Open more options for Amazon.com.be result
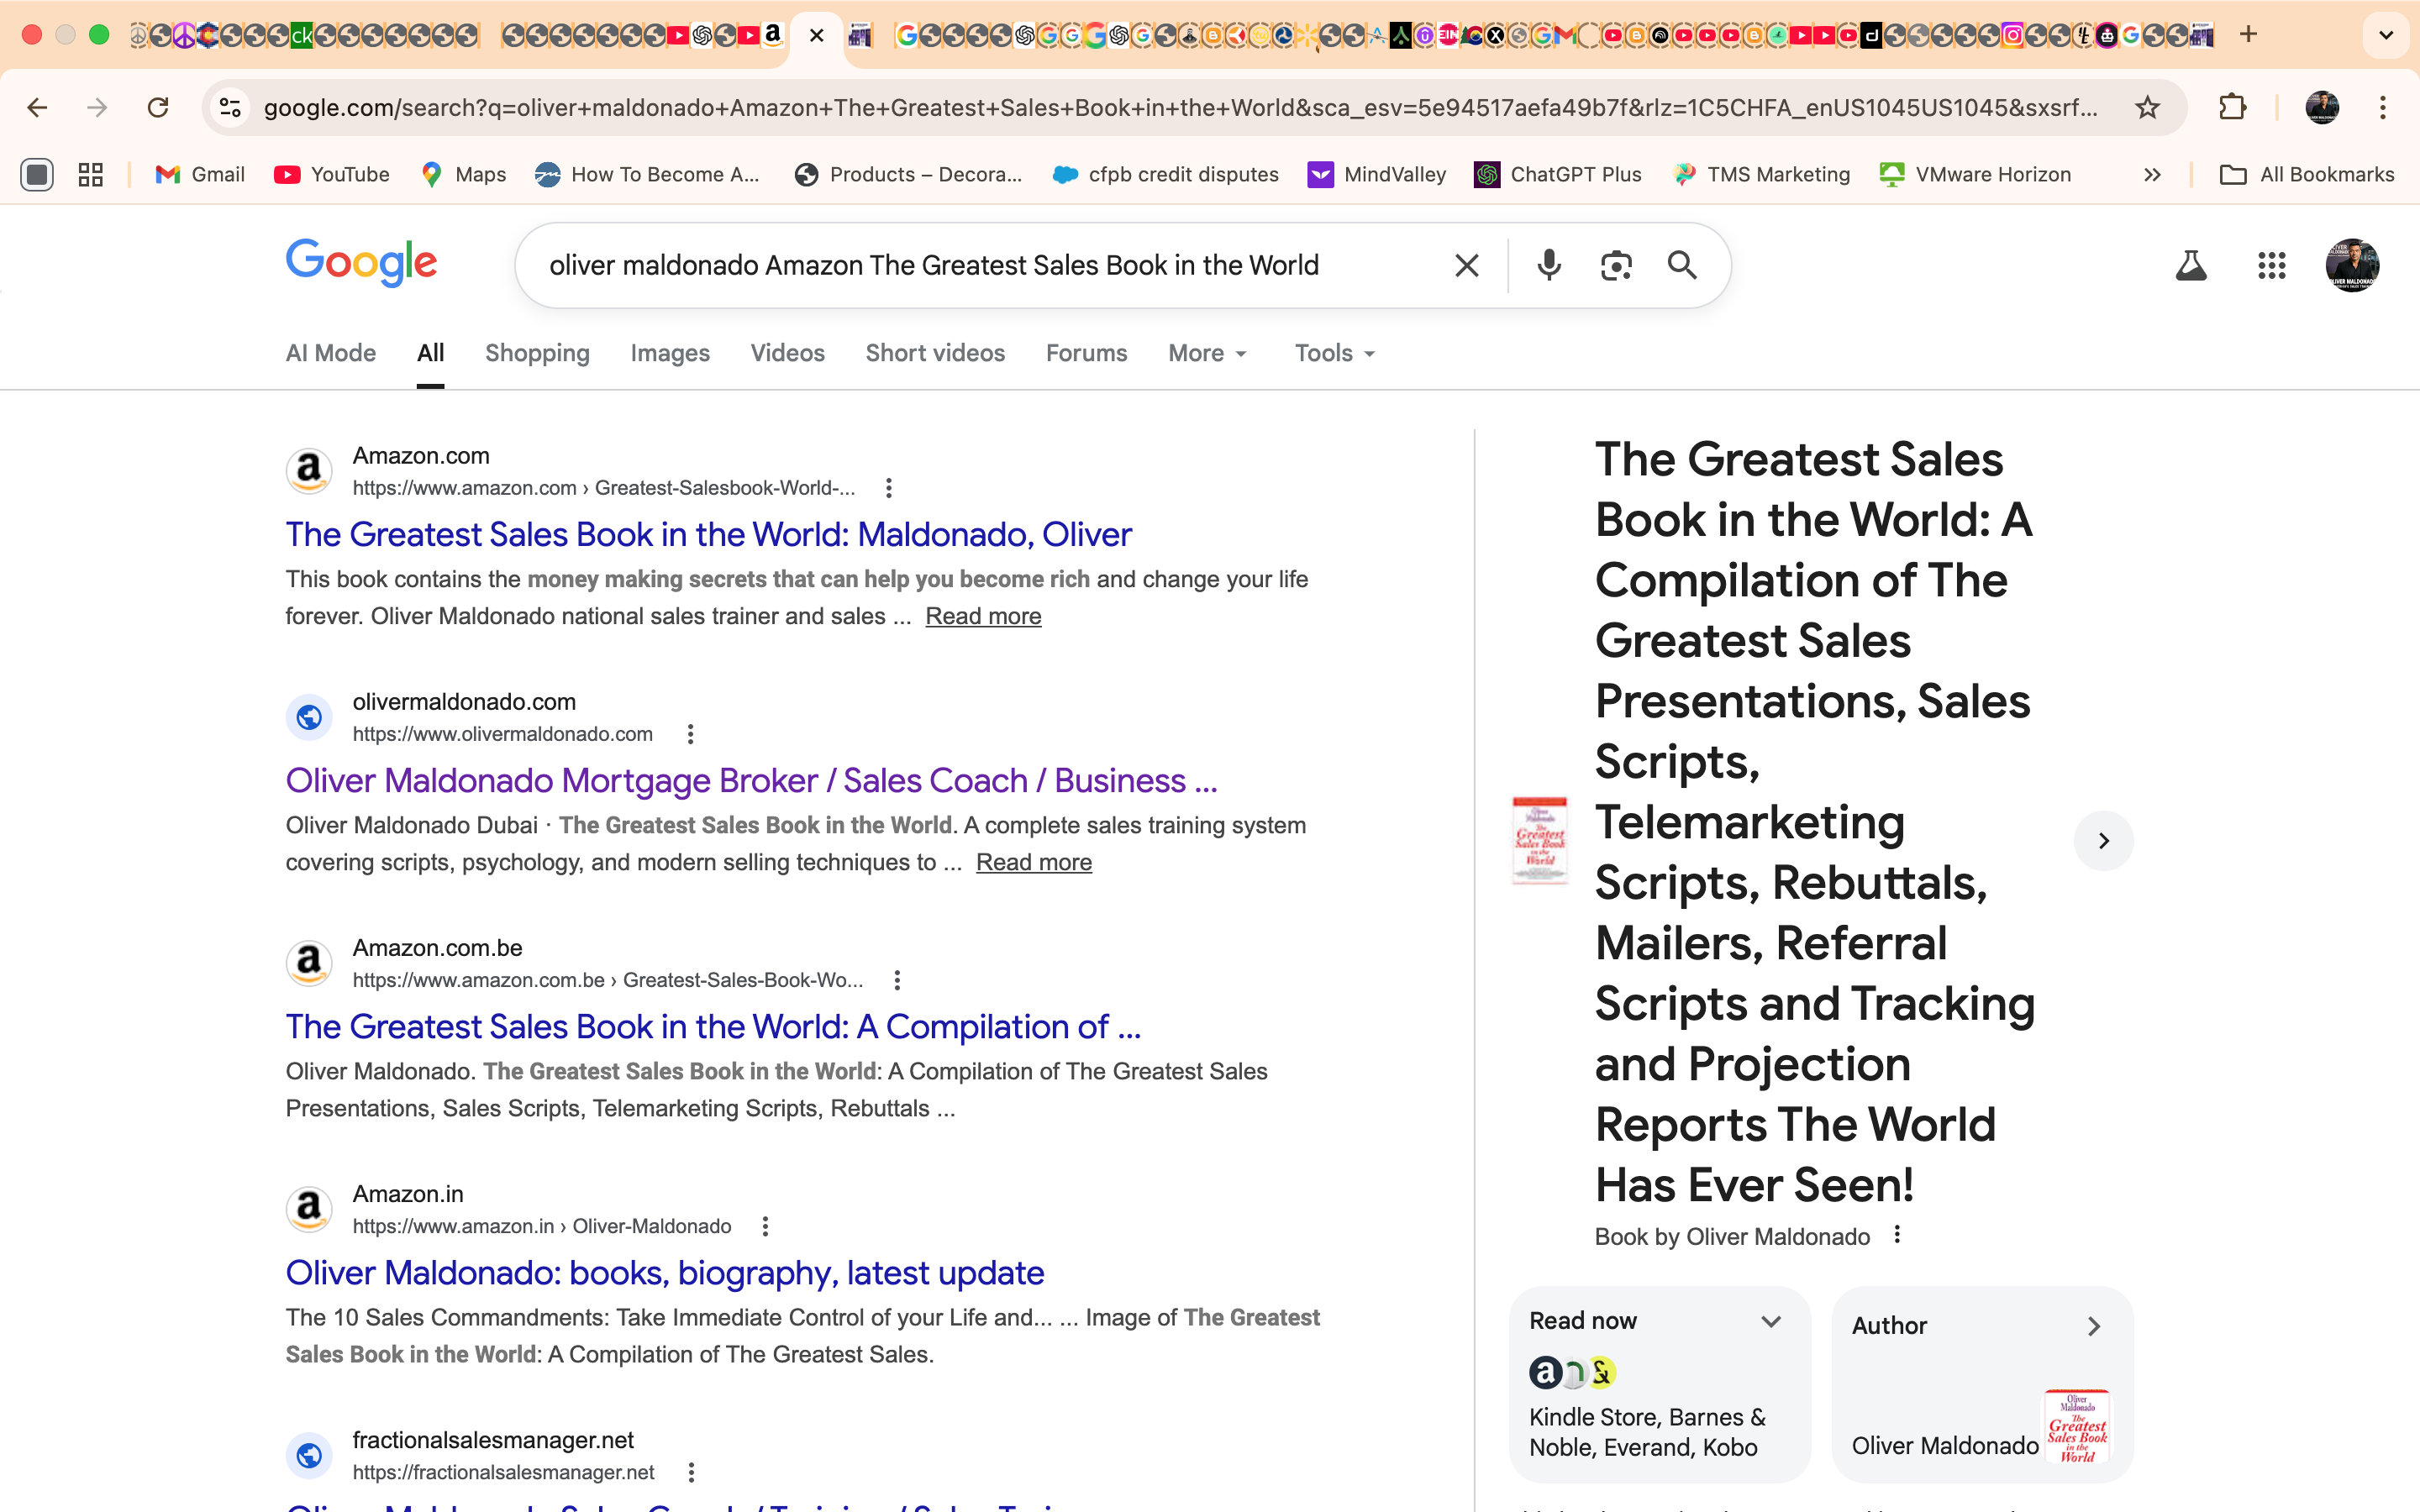Viewport: 2420px width, 1512px height. tap(897, 980)
